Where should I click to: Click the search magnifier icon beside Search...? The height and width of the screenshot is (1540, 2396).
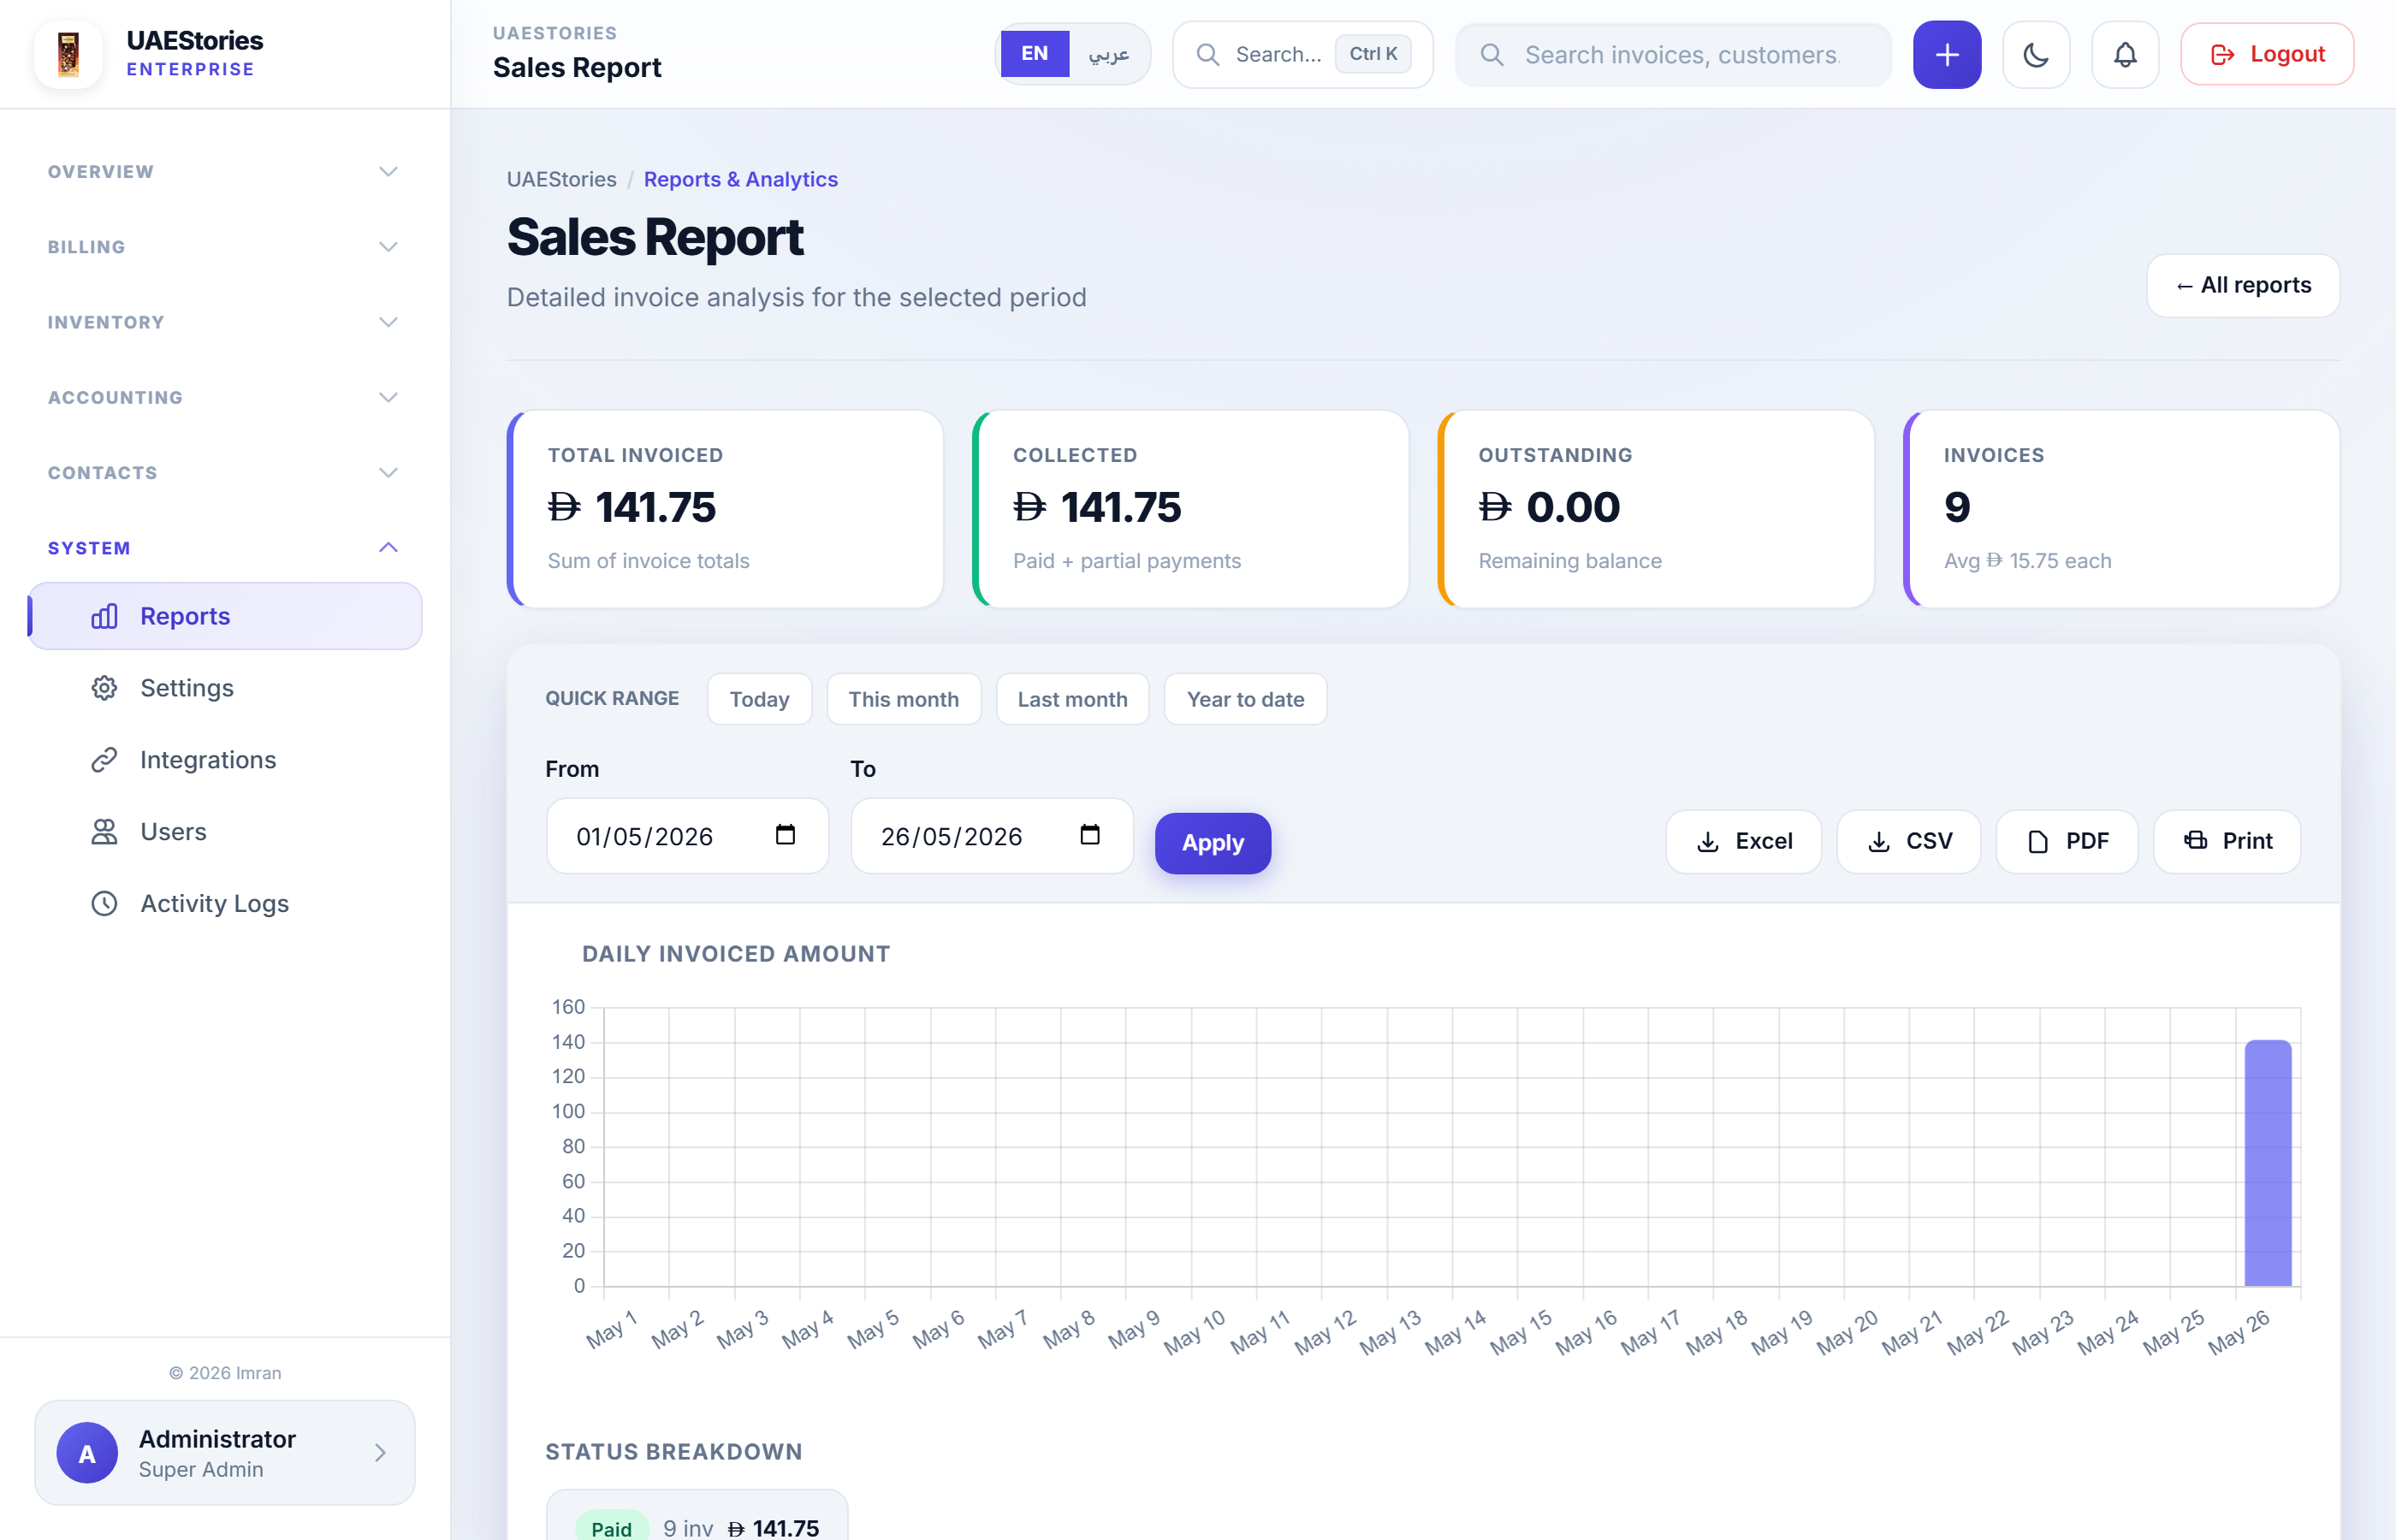coord(1208,54)
